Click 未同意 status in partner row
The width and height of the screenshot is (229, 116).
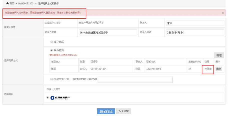tap(208, 69)
